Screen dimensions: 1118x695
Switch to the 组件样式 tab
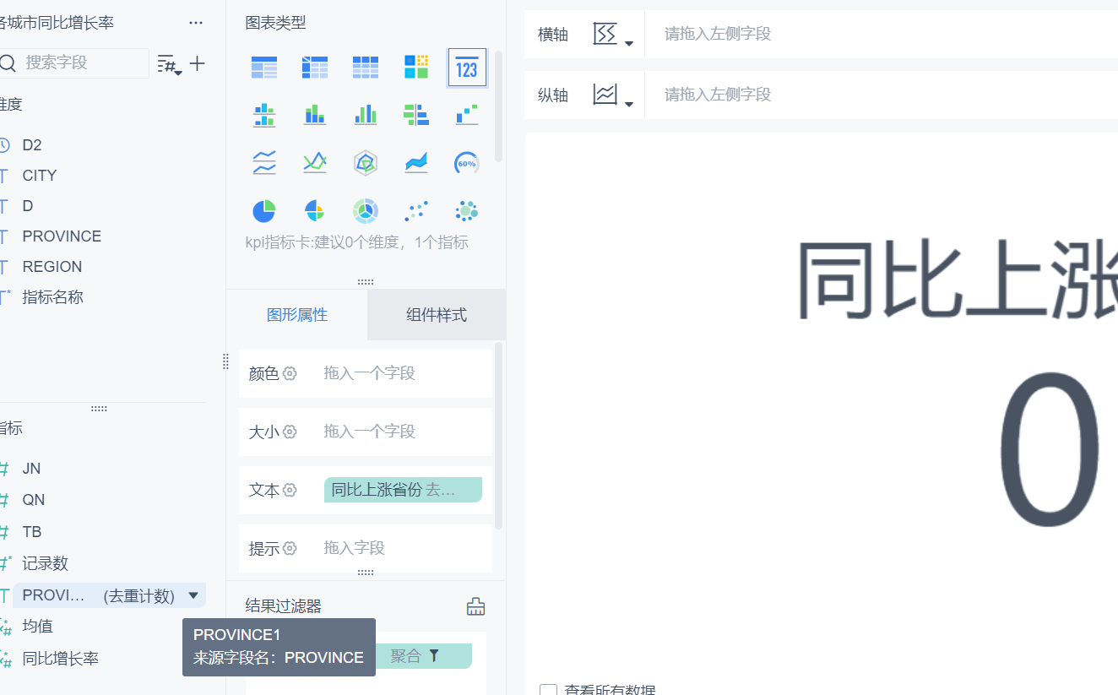[437, 315]
